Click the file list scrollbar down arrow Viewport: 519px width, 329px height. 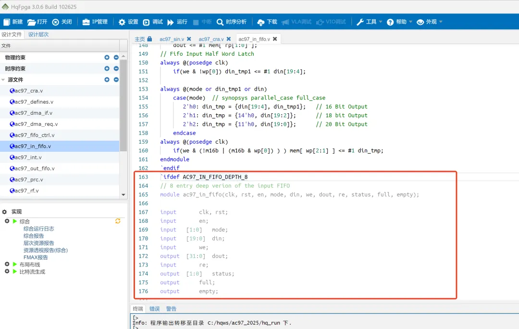coord(124,195)
